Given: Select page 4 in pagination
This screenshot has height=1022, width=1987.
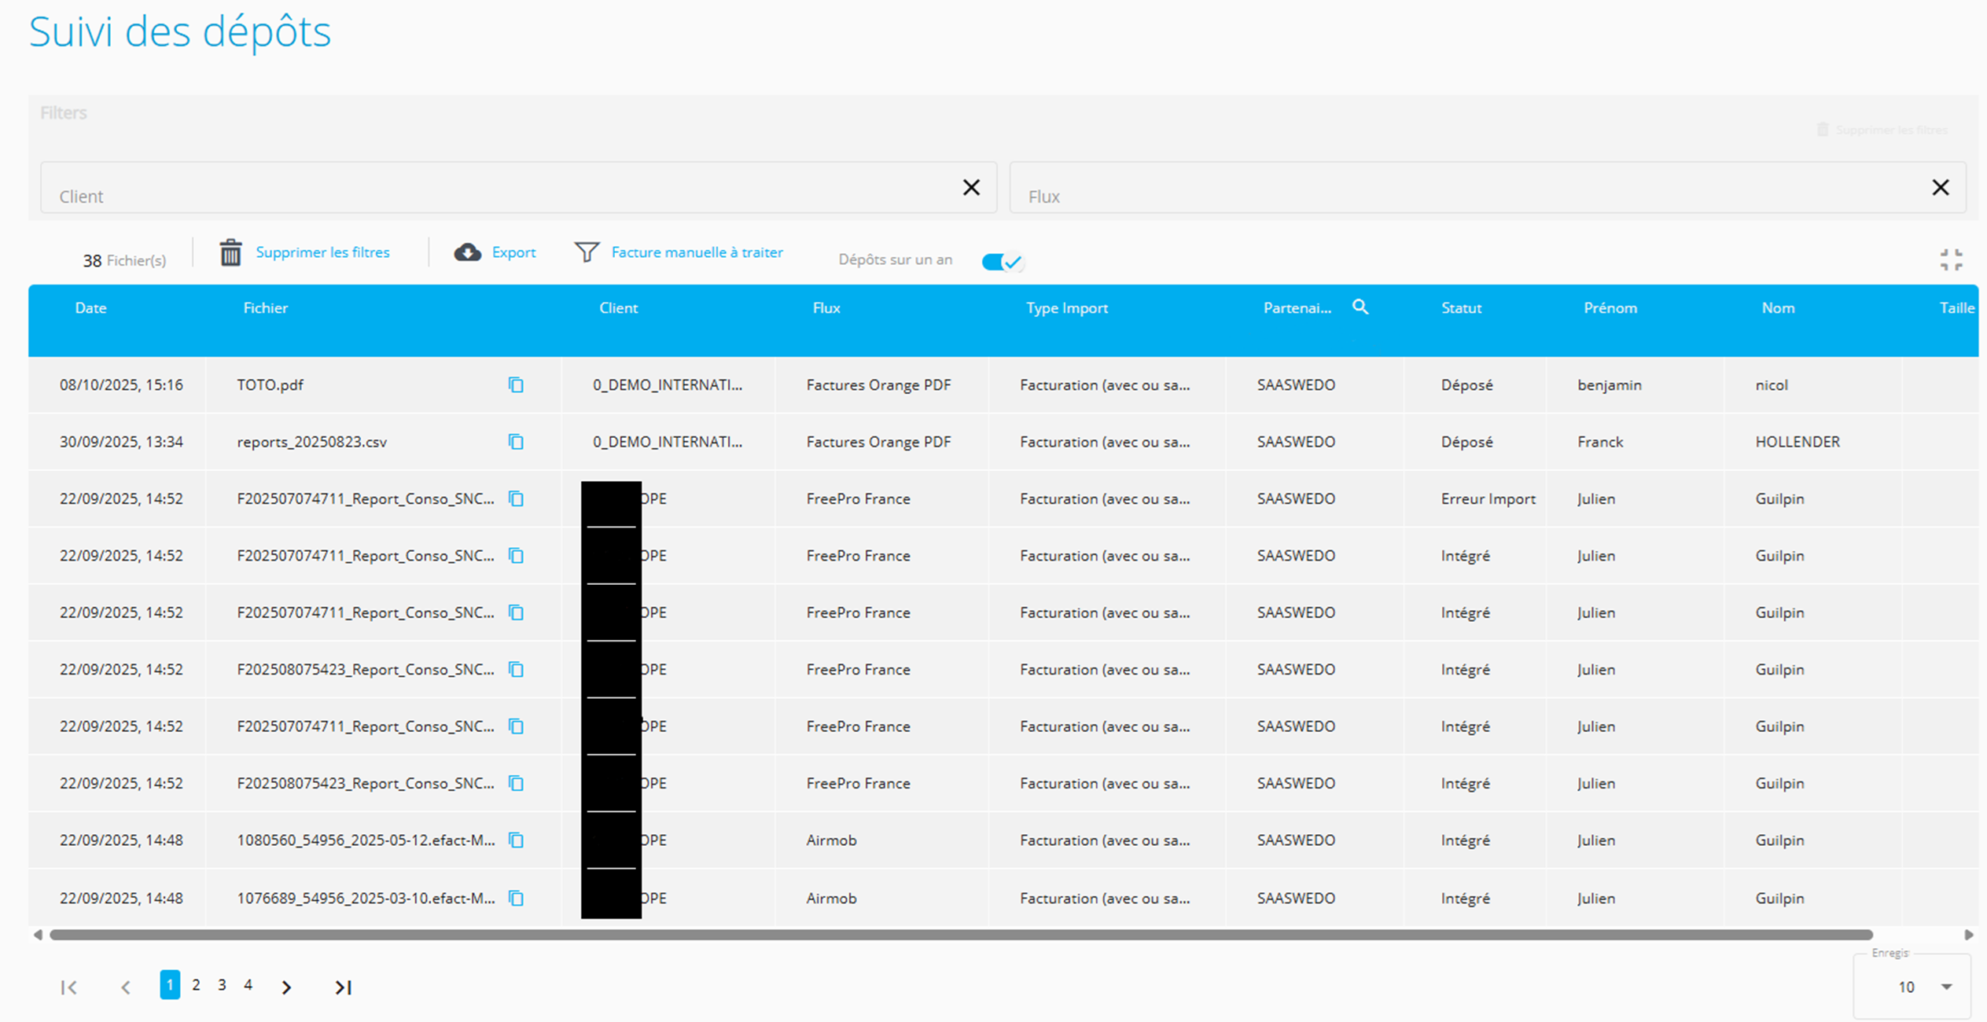Looking at the screenshot, I should (248, 985).
